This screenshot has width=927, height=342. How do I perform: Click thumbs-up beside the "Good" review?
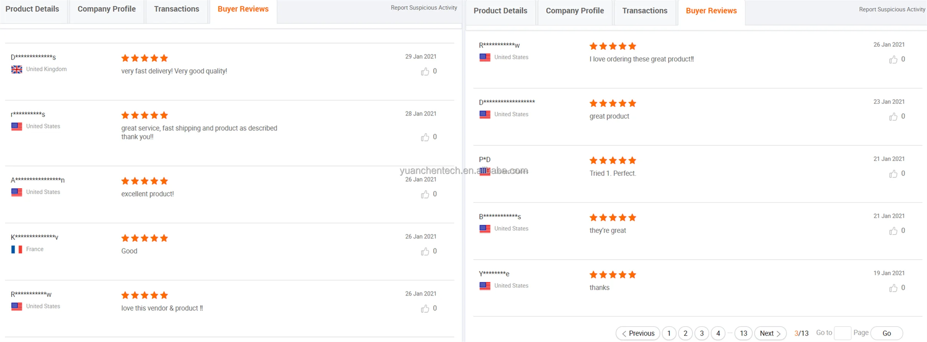pyautogui.click(x=425, y=251)
